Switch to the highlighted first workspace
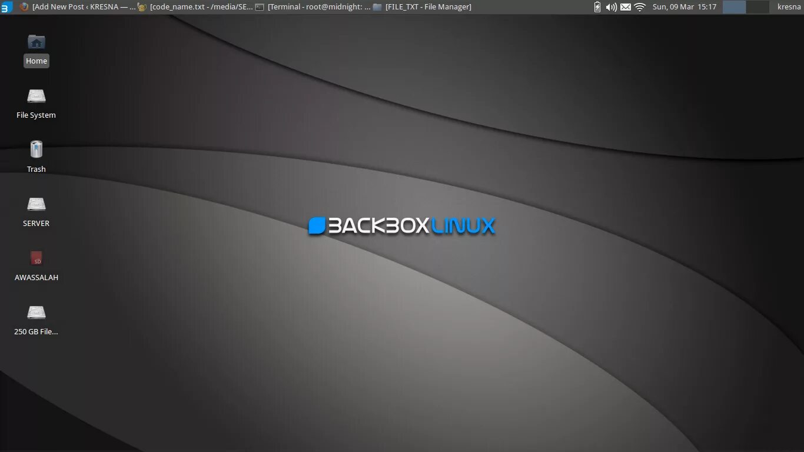 coord(734,7)
